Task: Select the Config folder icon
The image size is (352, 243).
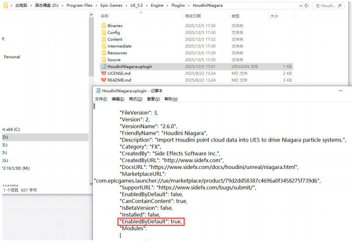Action: (x=104, y=33)
